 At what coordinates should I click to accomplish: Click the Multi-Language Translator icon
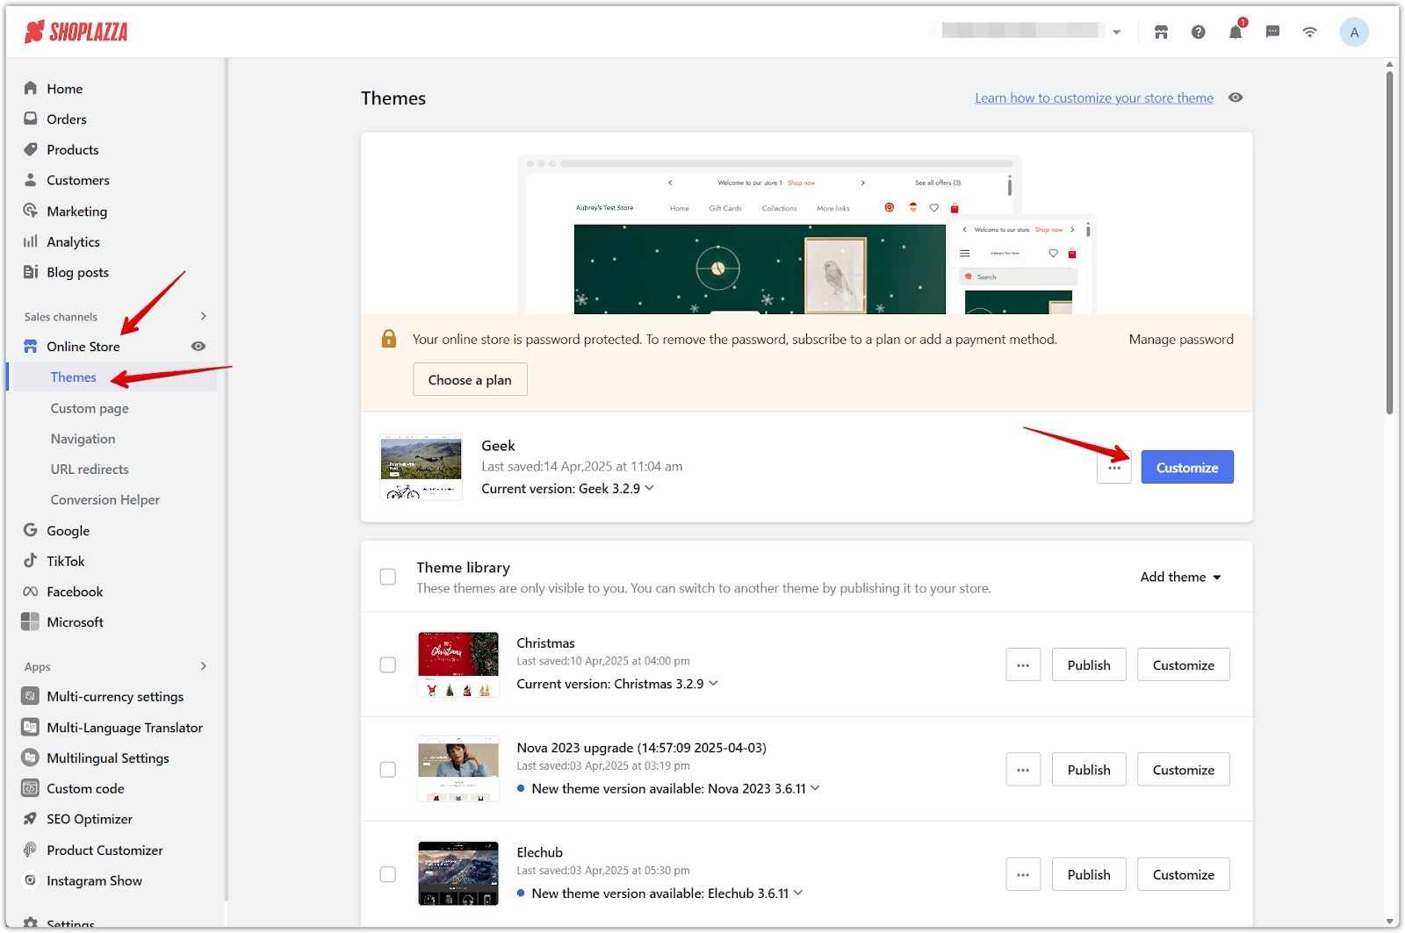pos(31,727)
